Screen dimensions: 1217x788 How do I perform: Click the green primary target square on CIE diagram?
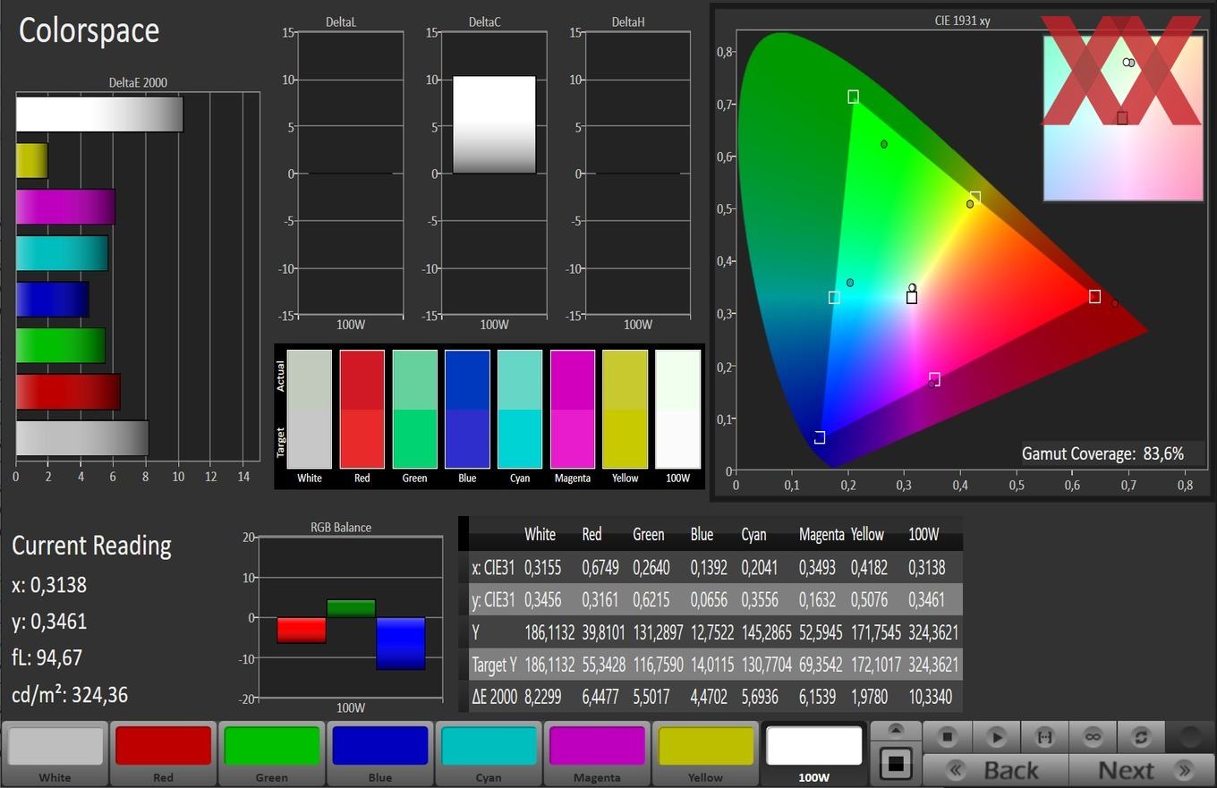853,97
